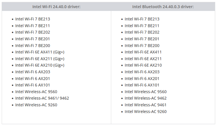Image resolution: width=216 pixels, height=125 pixels.
Task: Click Intel Wi-Fi 6 AX203 in Wi-Fi list
Action: tap(33, 72)
